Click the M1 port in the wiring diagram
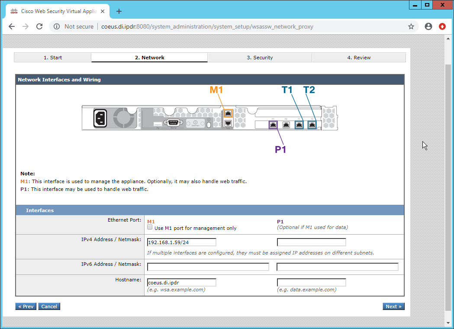 click(228, 113)
